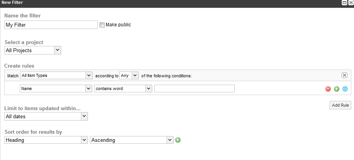Expand the contains word operator dropdown
The height and width of the screenshot is (160, 354).
click(x=123, y=89)
